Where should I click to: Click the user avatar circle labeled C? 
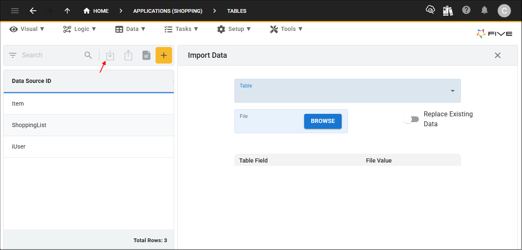click(504, 10)
